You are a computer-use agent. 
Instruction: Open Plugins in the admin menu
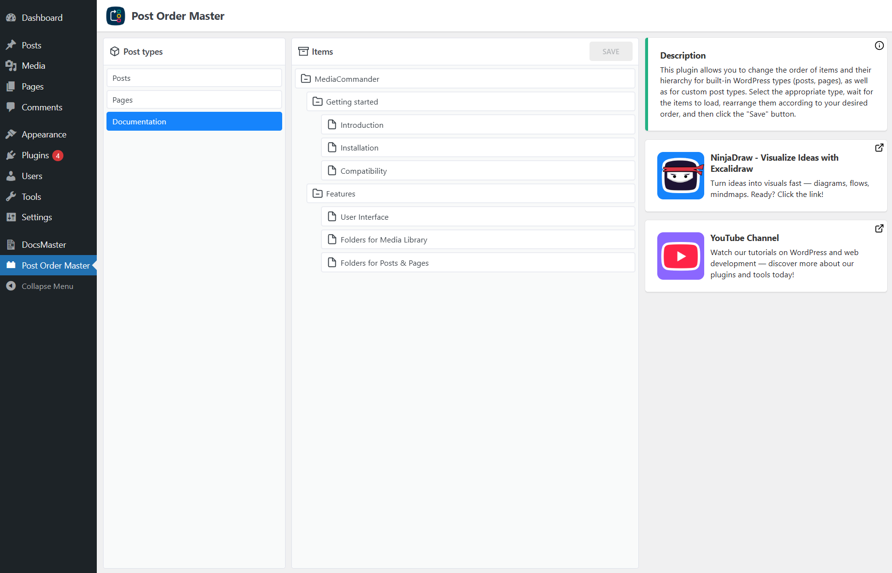pos(35,155)
